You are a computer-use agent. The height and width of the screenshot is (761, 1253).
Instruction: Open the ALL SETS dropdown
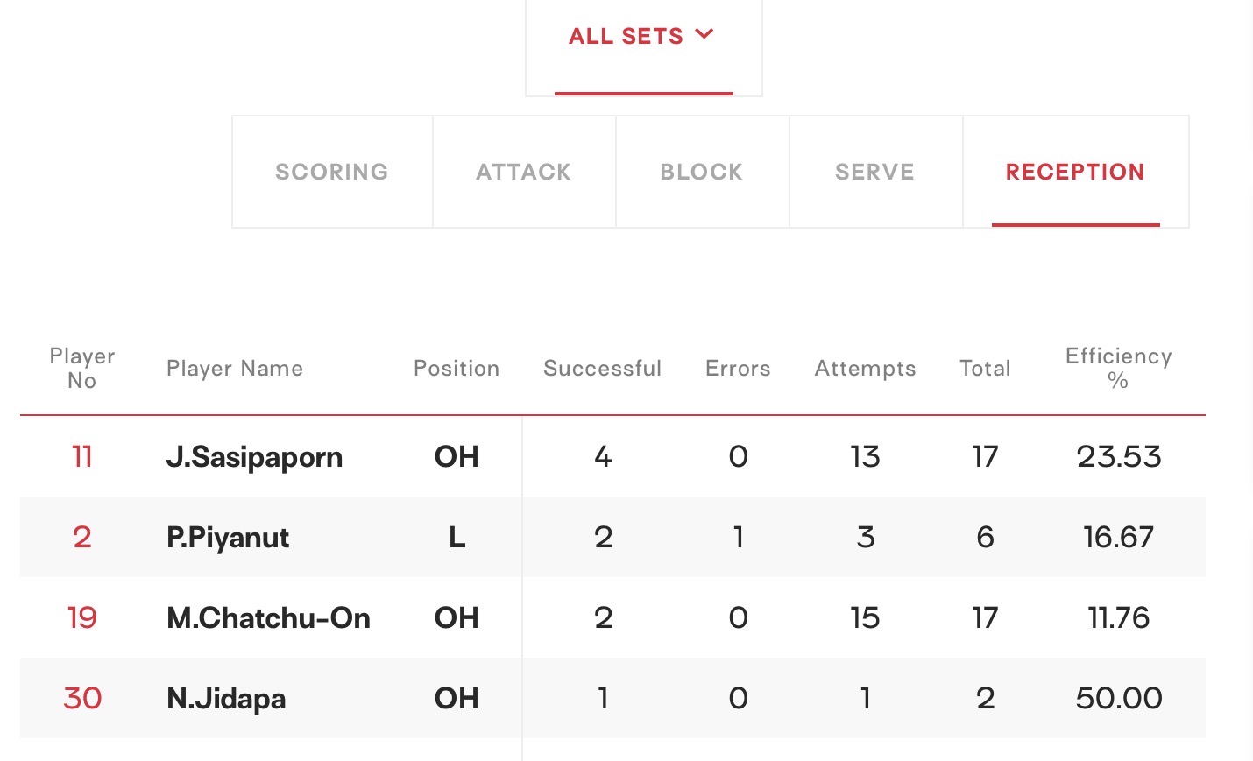(643, 37)
